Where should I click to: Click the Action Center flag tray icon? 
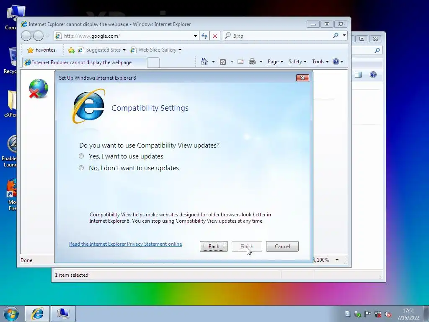click(368, 314)
